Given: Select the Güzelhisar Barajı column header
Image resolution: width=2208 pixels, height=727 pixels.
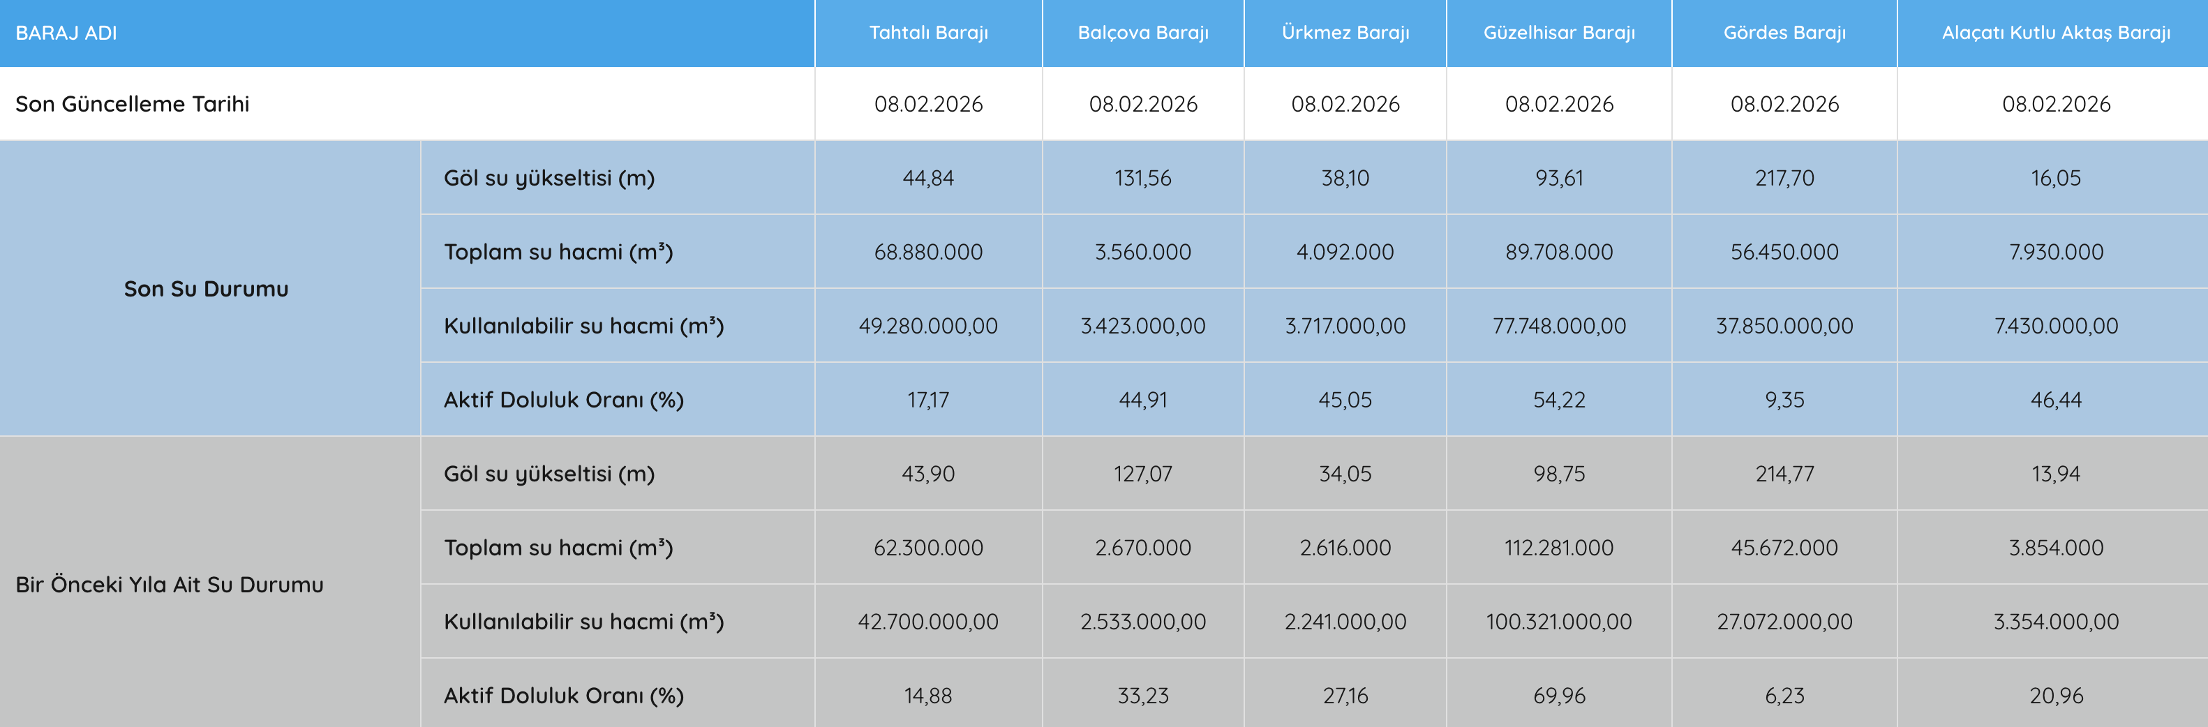Looking at the screenshot, I should tap(1559, 33).
